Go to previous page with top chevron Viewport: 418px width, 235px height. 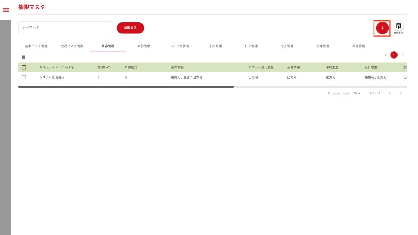tap(385, 55)
